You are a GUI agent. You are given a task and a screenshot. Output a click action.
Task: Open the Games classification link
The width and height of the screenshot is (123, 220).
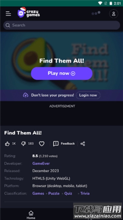tap(38, 193)
